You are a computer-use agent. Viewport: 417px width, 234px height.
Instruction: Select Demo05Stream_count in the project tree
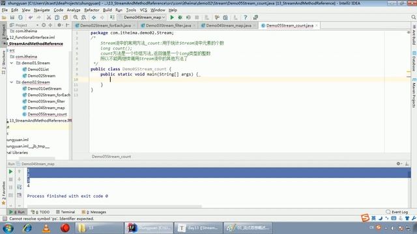tap(47, 114)
